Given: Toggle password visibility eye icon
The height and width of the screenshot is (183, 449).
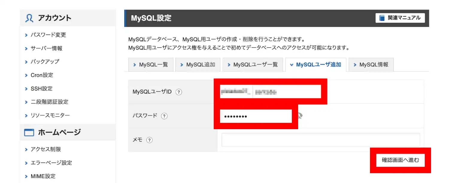Looking at the screenshot, I should tap(300, 116).
